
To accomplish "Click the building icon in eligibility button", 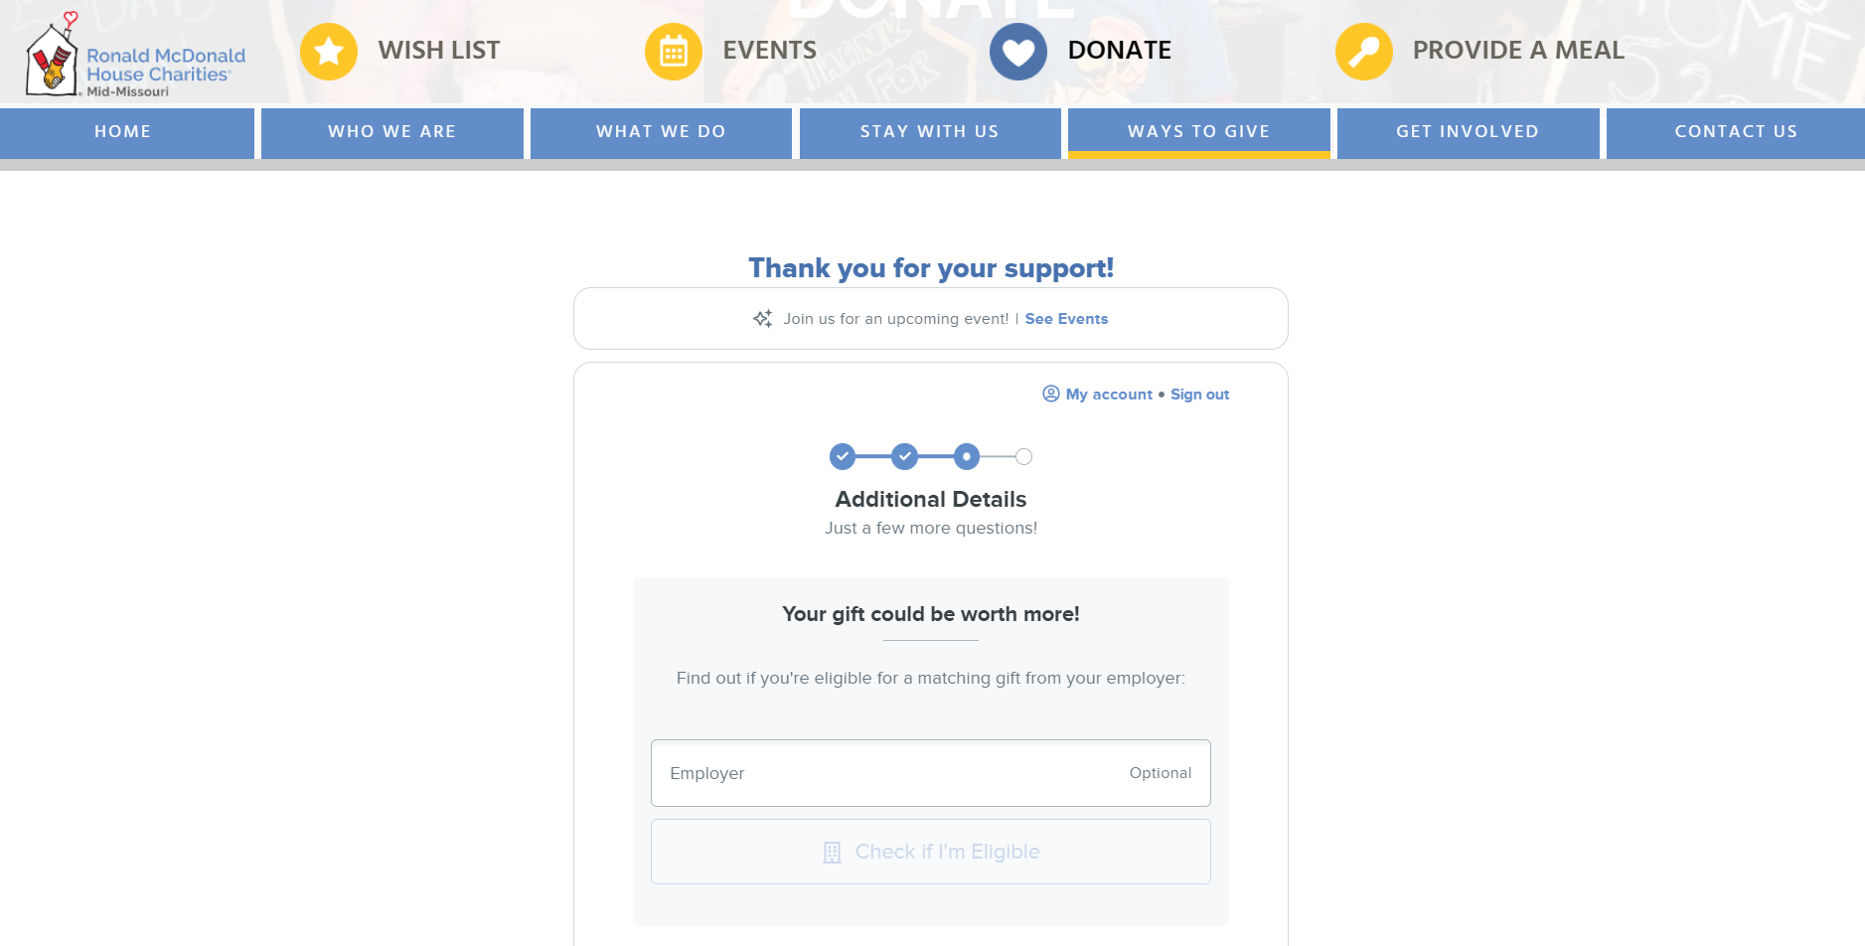I will 833,853.
